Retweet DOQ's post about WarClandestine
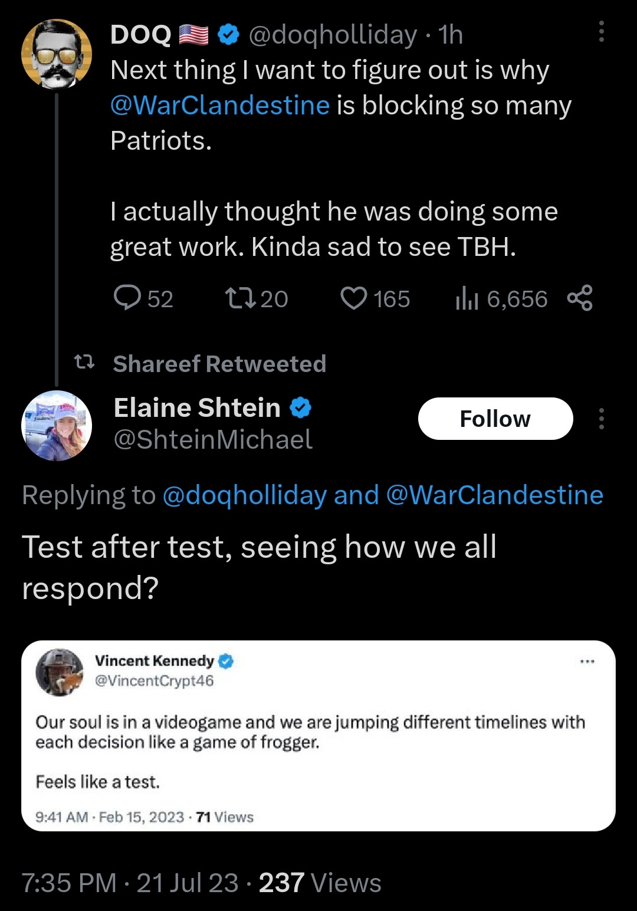The height and width of the screenshot is (911, 637). pyautogui.click(x=241, y=298)
